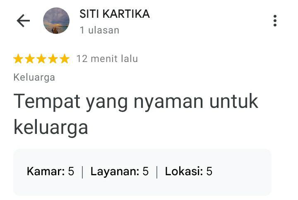This screenshot has height=200, width=298.
Task: Click the large word "keluarga" ending the review
Action: (51, 128)
